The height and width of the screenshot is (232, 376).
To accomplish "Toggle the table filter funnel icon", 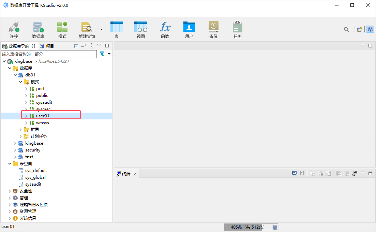I will point(102,54).
